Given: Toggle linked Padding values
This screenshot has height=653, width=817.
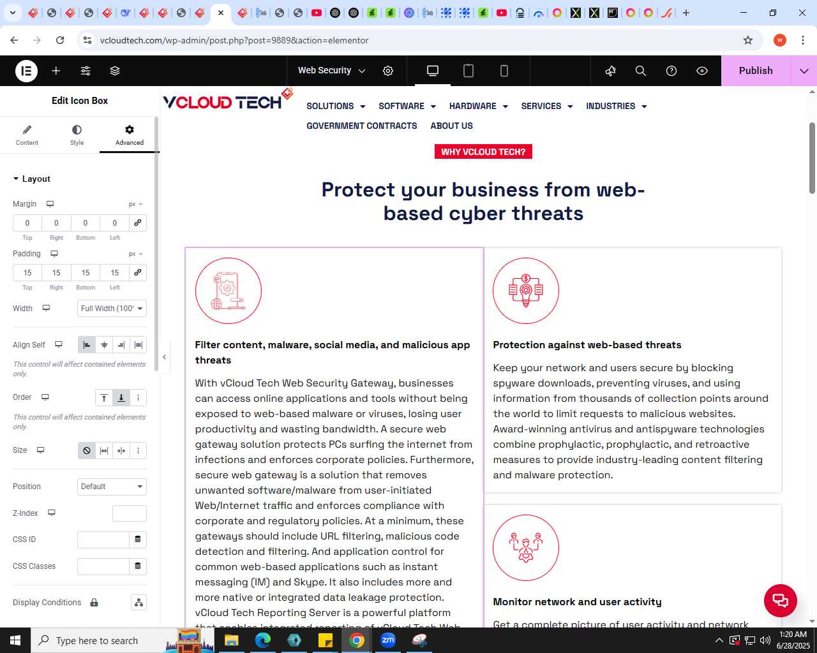Looking at the screenshot, I should click(138, 272).
